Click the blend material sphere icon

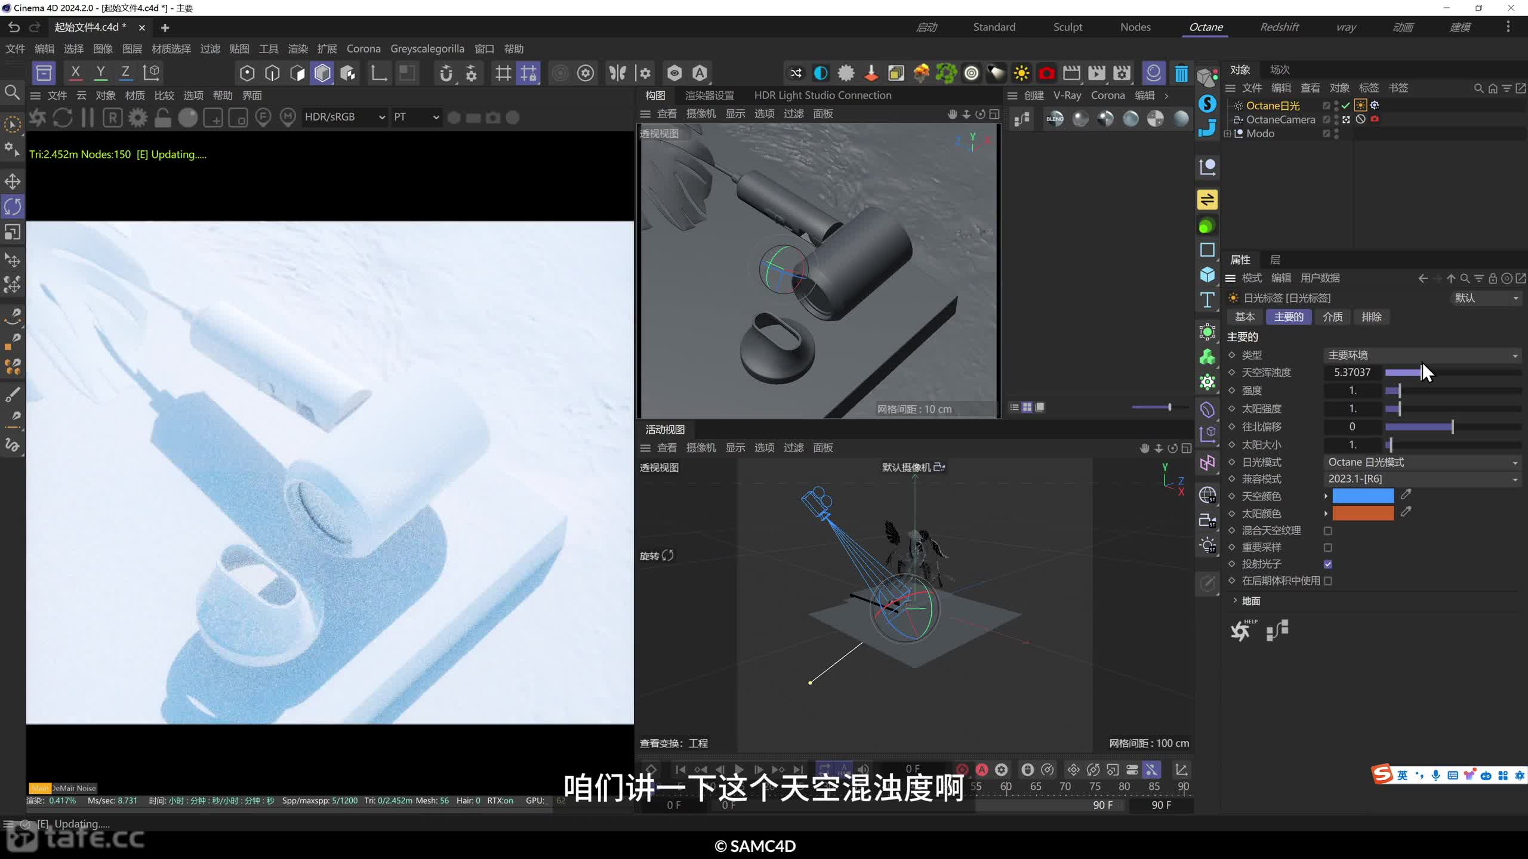point(1055,119)
